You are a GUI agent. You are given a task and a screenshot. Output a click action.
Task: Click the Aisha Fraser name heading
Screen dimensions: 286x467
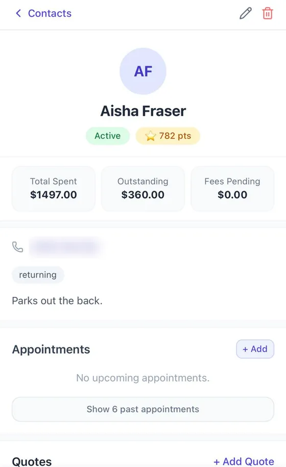tap(143, 111)
